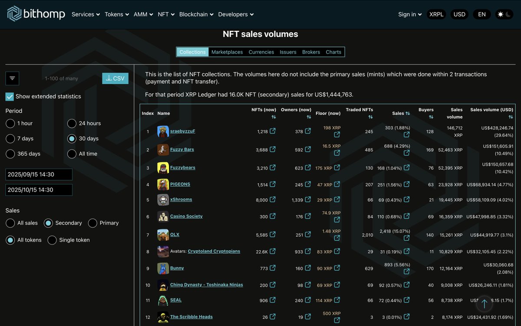Open the Sign in dropdown
The height and width of the screenshot is (326, 521).
[410, 14]
